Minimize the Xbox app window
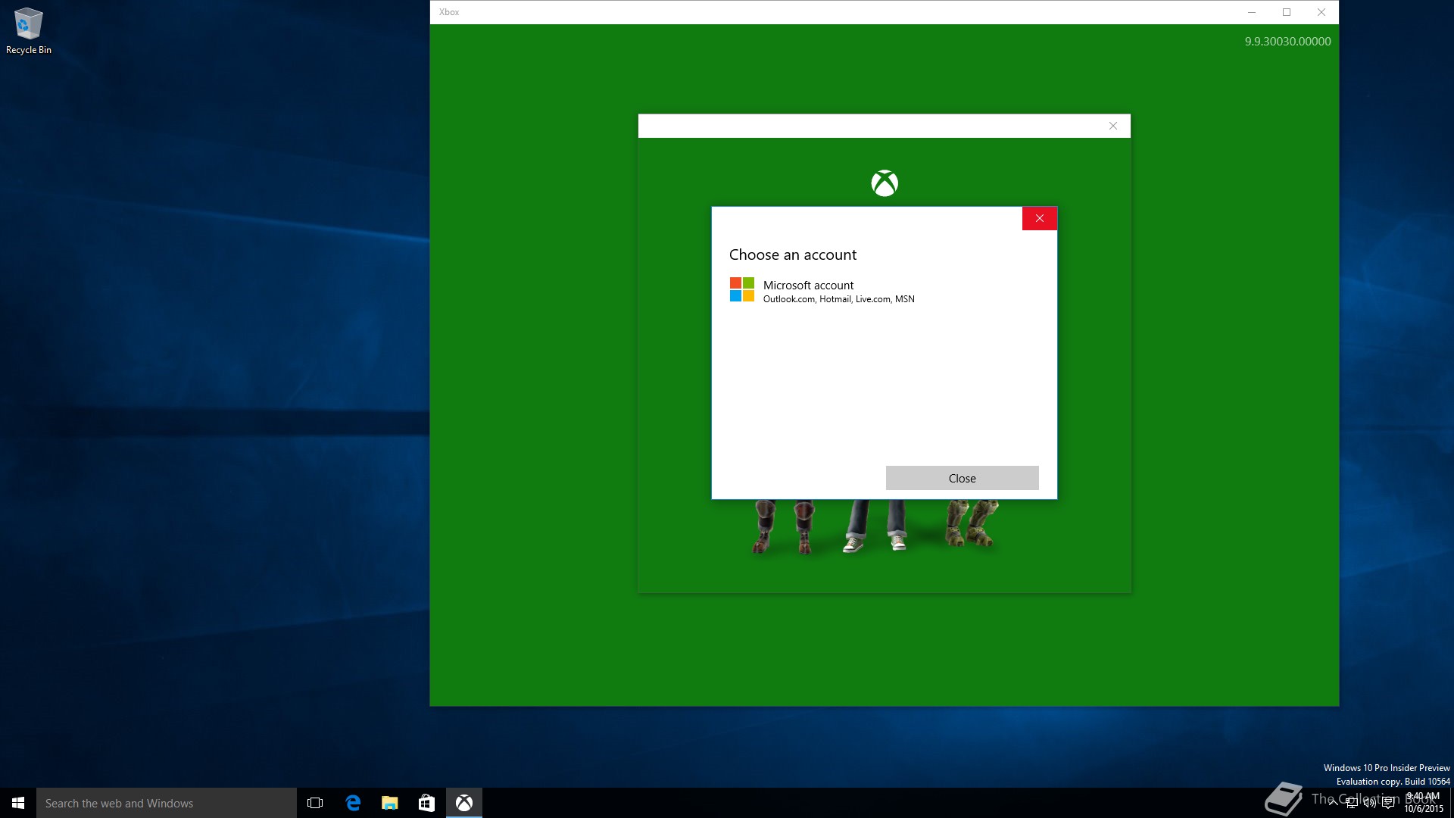 (1251, 12)
